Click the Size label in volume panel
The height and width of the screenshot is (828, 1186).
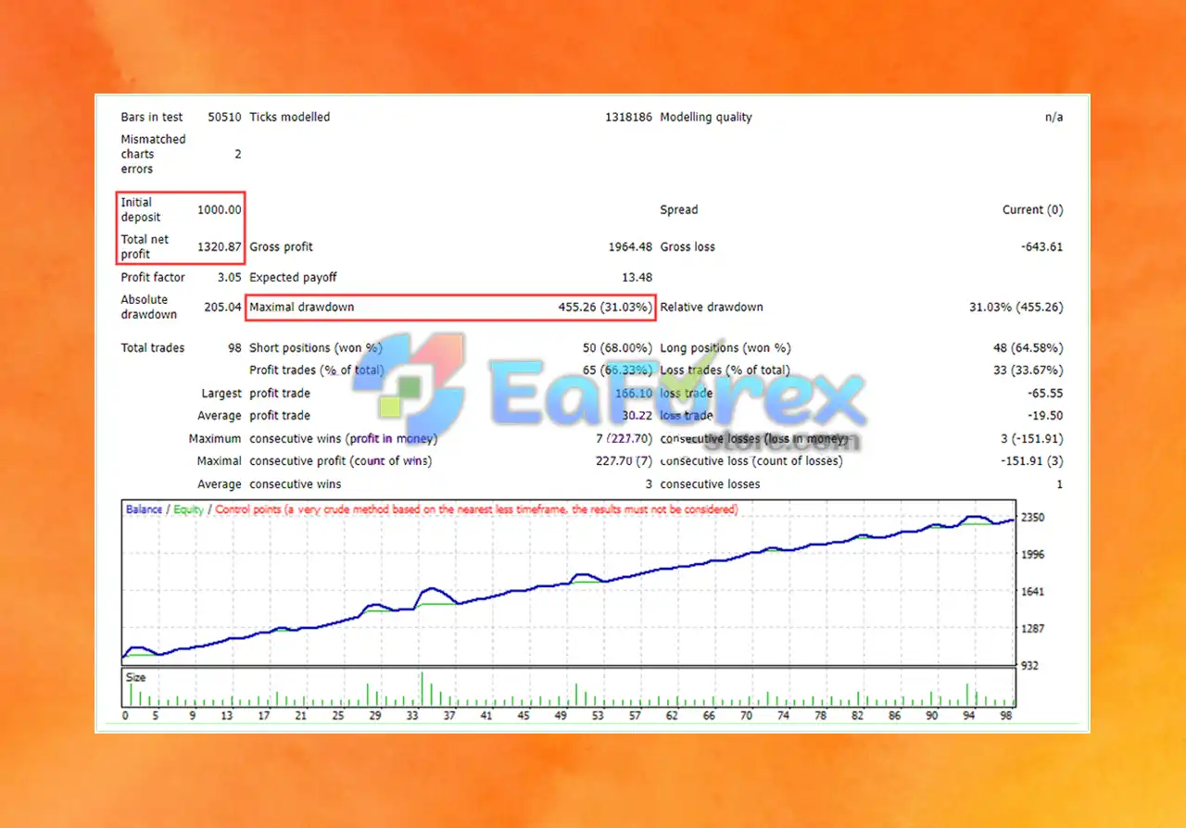coord(136,678)
